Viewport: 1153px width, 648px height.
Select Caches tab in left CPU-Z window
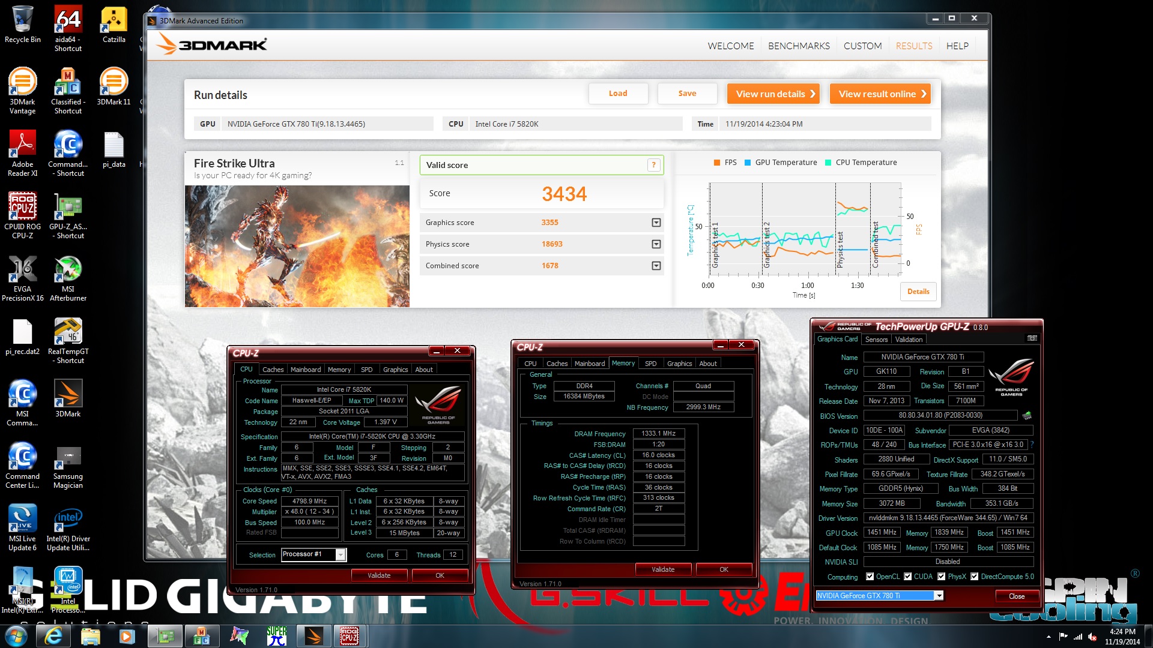(x=273, y=370)
